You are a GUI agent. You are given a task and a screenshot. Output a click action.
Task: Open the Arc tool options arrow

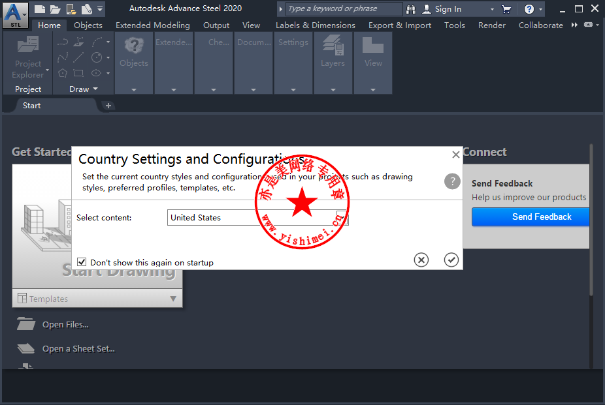click(x=108, y=42)
